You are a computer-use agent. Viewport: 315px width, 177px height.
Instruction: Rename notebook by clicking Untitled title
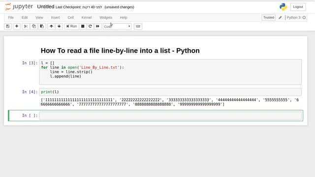46,6
